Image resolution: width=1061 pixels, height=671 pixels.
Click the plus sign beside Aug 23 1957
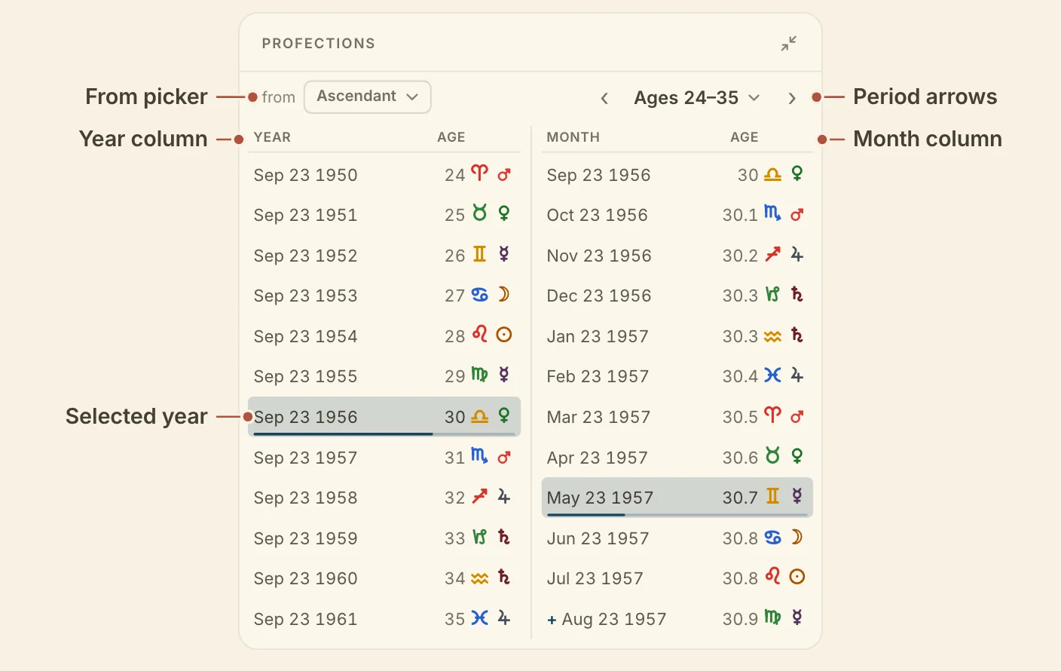(552, 620)
